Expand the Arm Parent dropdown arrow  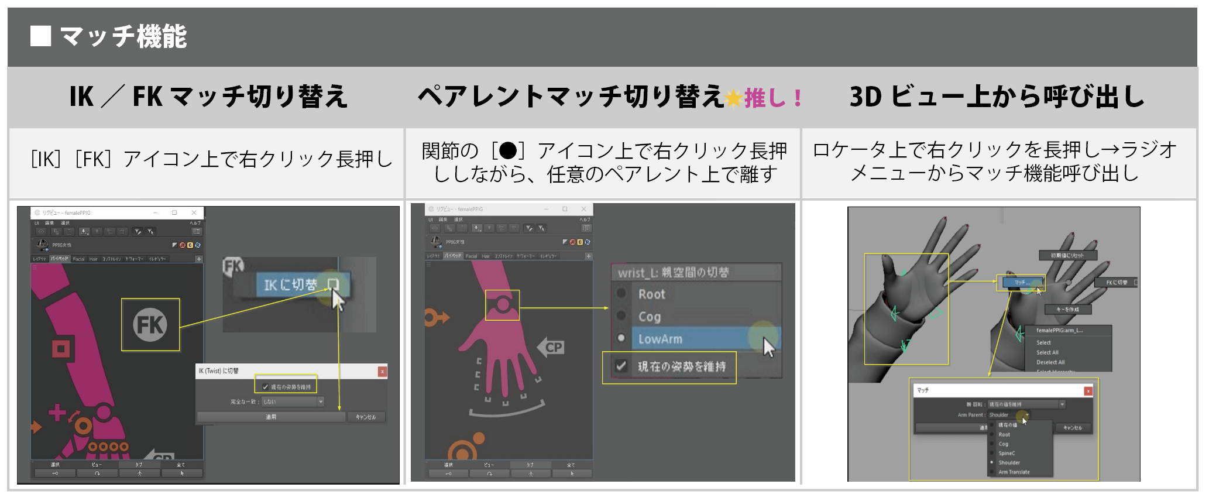[x=1026, y=415]
